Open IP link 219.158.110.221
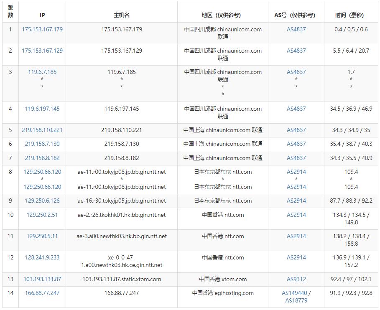The height and width of the screenshot is (310, 380). (42, 130)
